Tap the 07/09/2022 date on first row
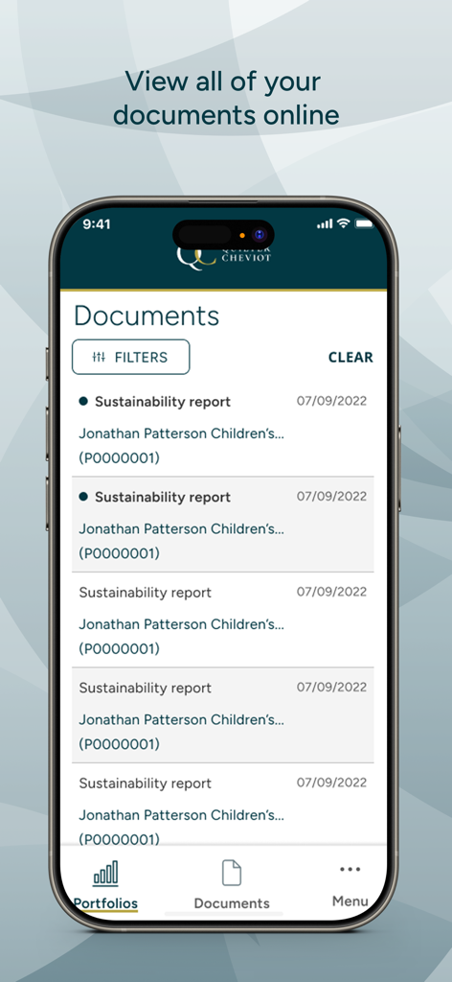452x982 pixels. (332, 401)
